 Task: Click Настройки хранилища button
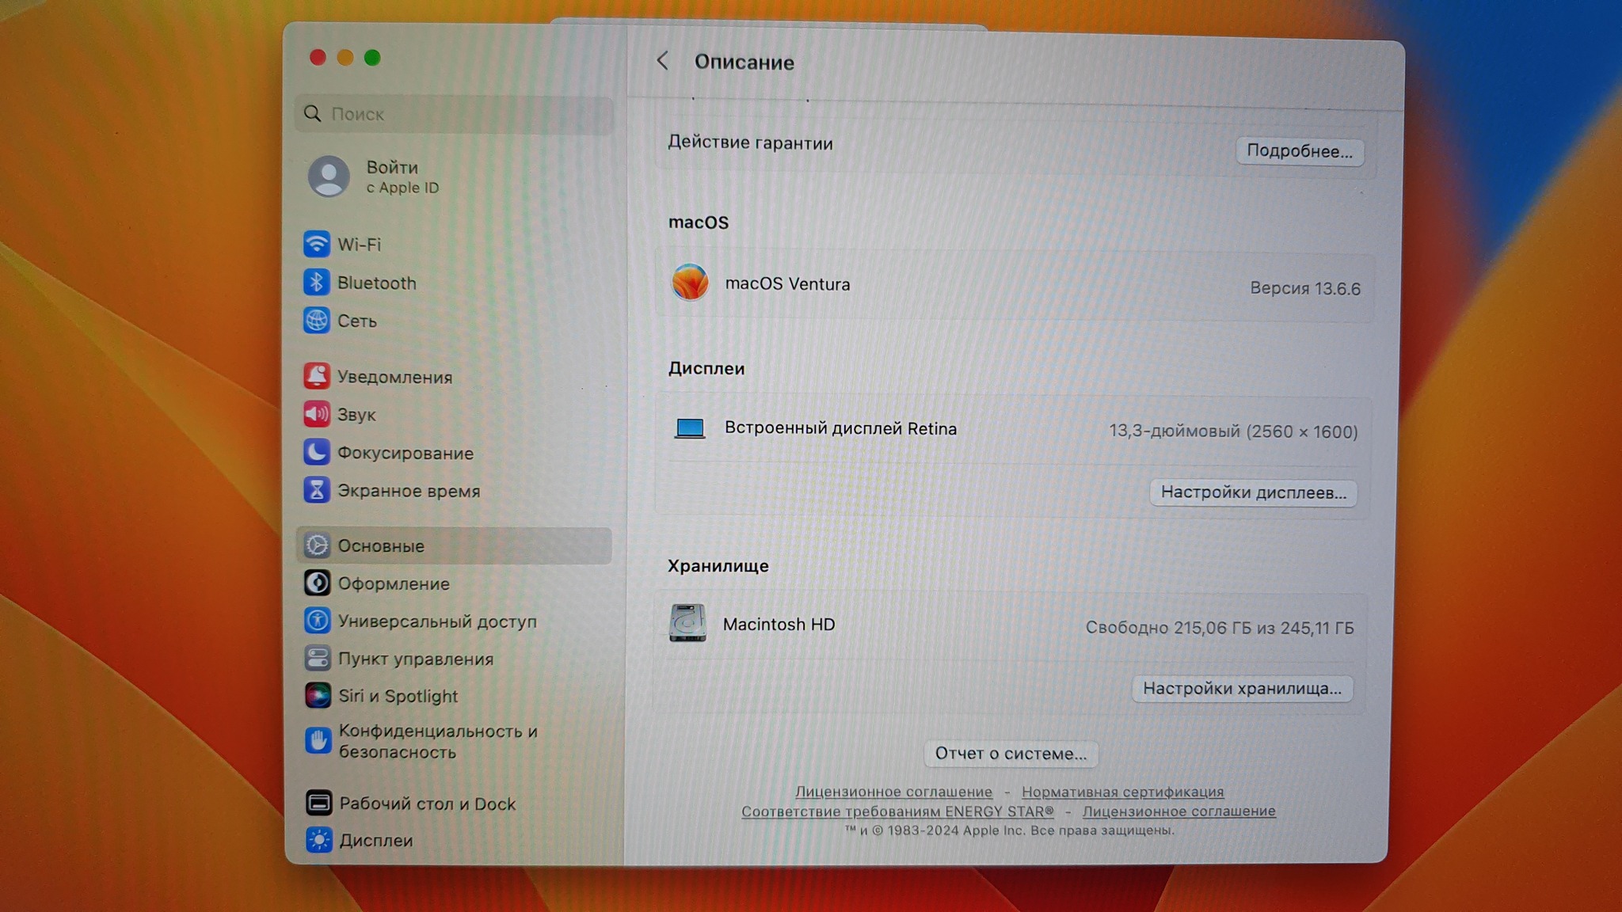1241,689
